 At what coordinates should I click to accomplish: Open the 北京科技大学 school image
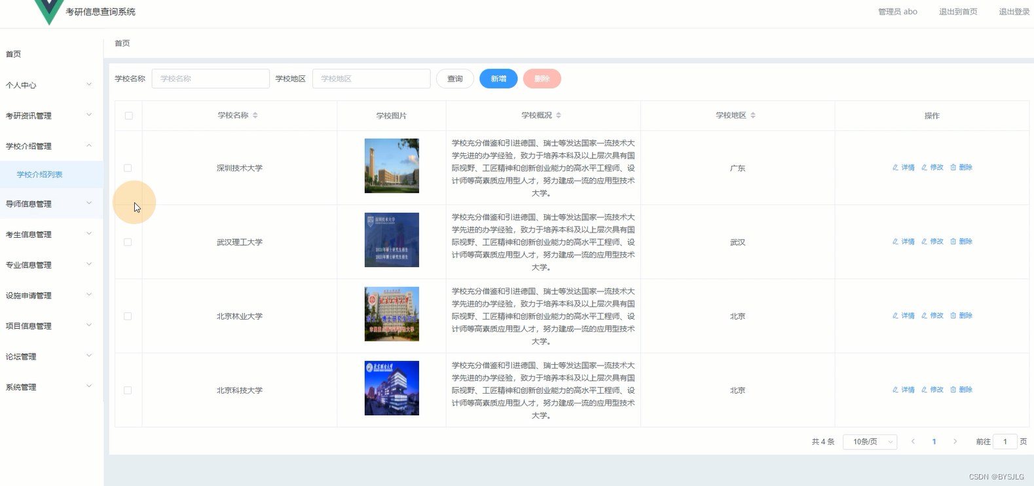click(392, 388)
